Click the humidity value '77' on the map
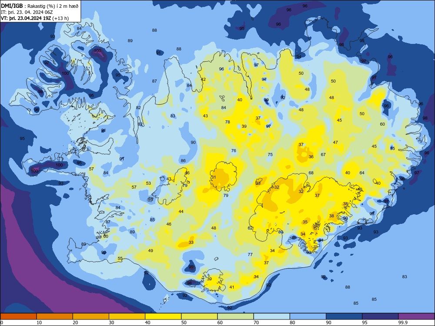This screenshot has width=435, height=326. [250, 254]
